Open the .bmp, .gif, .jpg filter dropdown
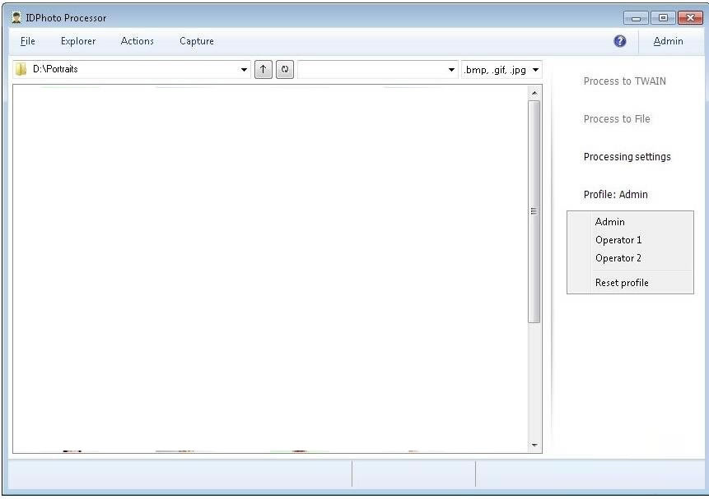 (534, 69)
